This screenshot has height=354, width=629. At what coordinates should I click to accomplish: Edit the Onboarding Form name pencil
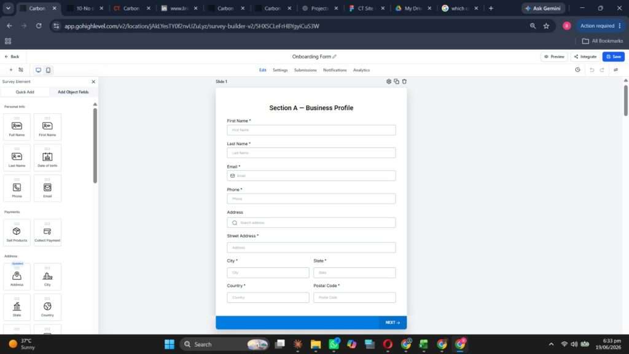[x=335, y=57]
